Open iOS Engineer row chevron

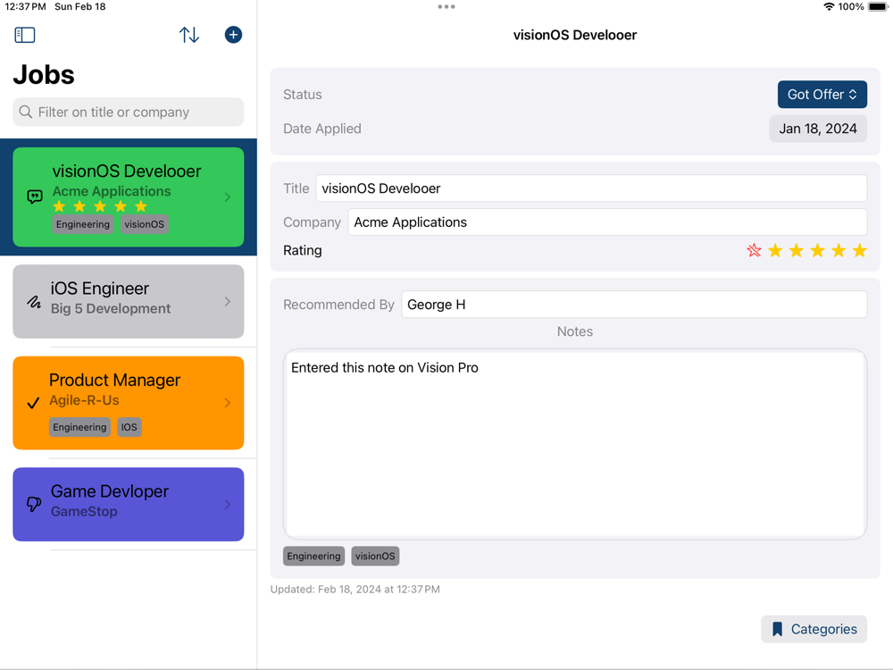pos(227,301)
